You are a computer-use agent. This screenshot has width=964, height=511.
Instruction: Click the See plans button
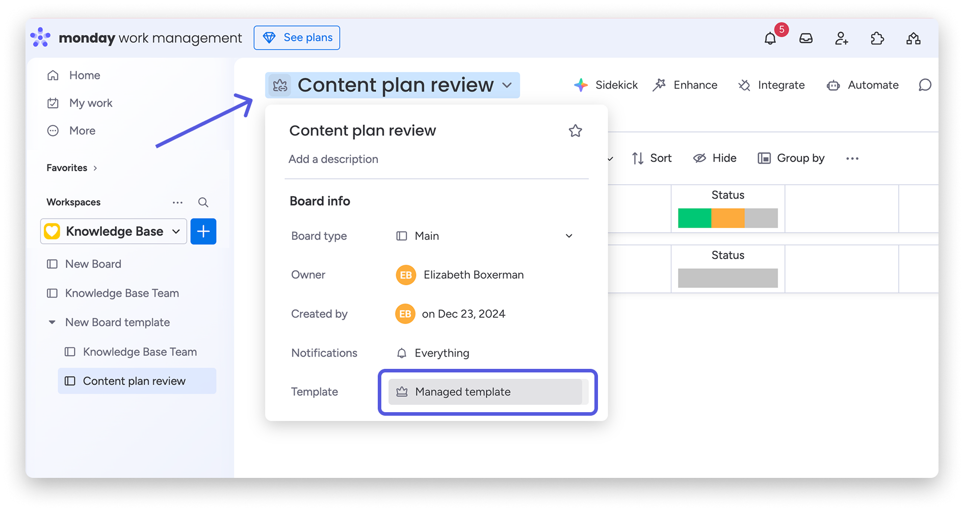(297, 38)
